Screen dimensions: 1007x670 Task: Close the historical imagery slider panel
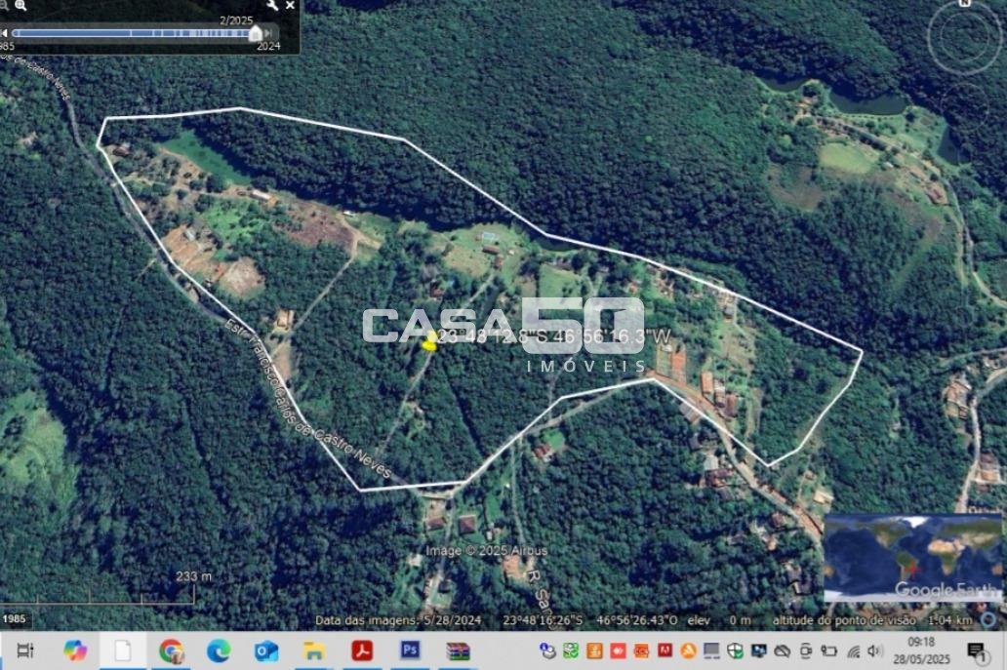(x=290, y=5)
